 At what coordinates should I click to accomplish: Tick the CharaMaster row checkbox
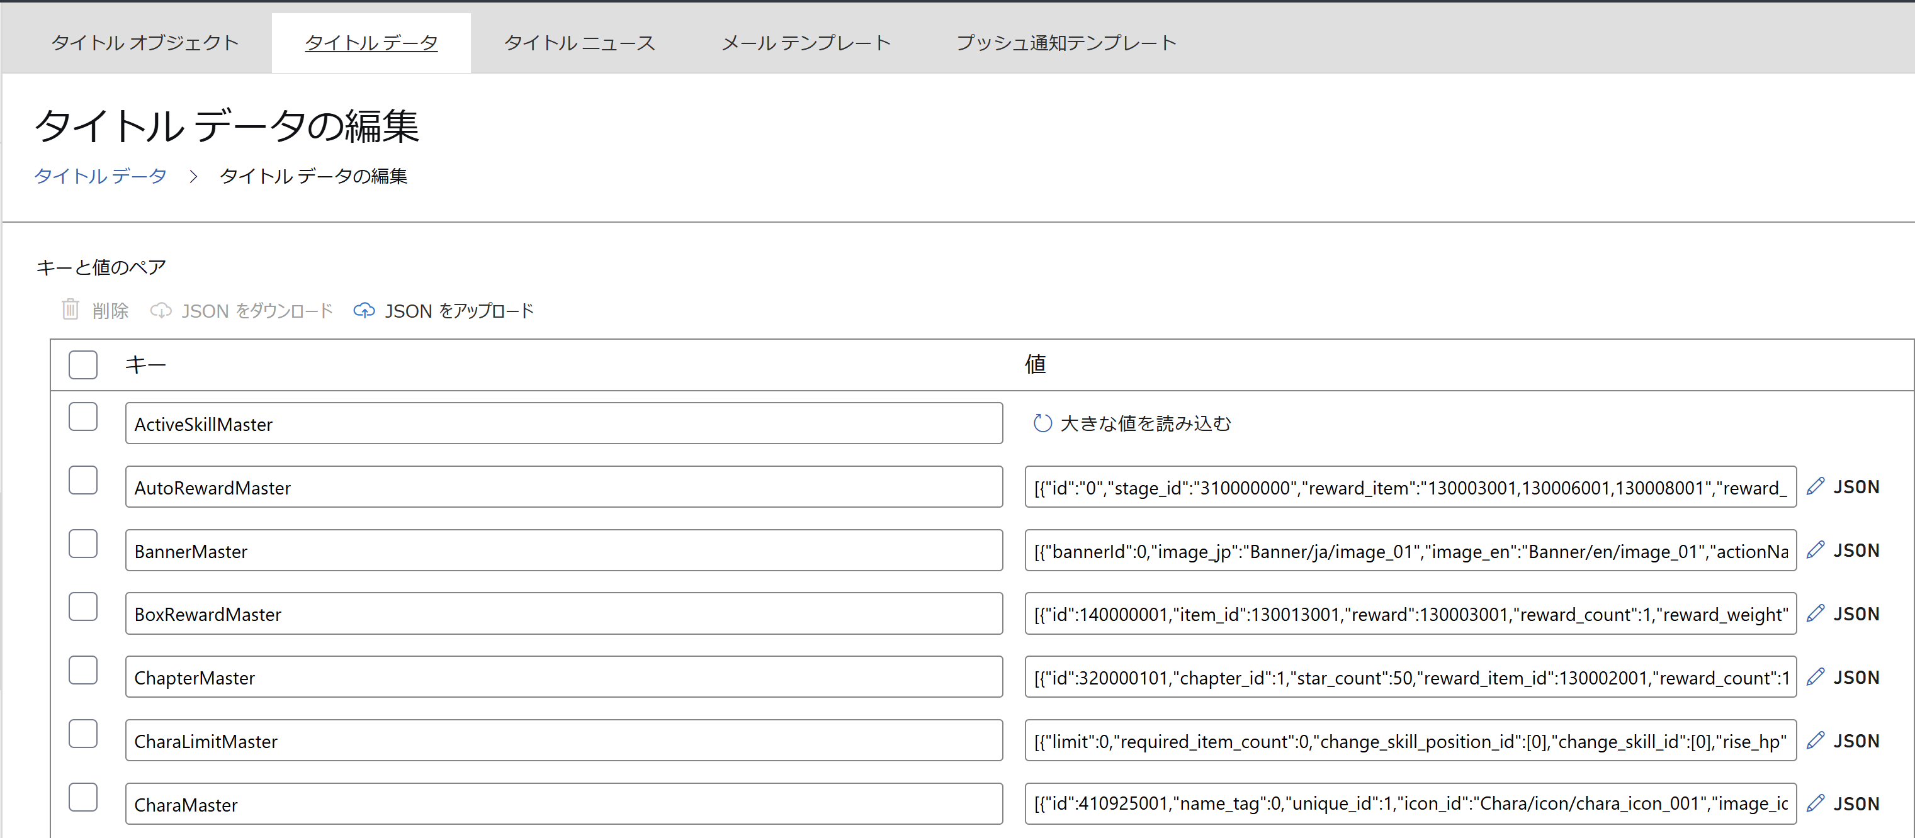coord(82,797)
